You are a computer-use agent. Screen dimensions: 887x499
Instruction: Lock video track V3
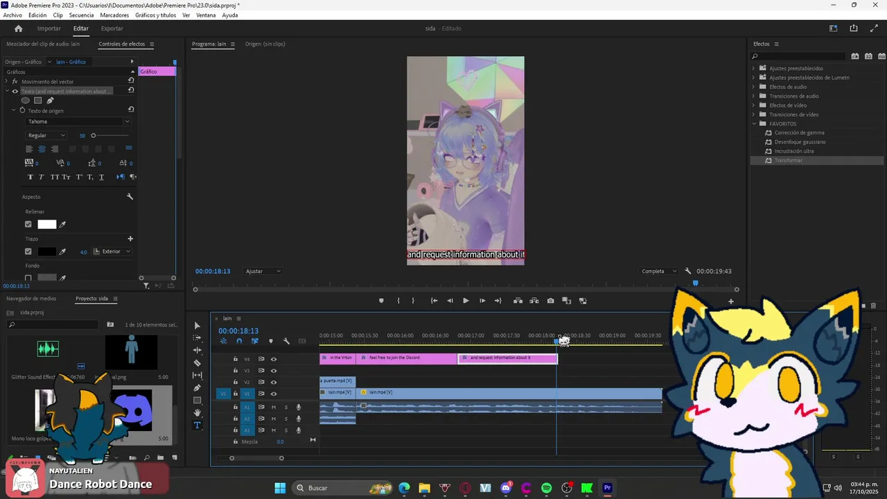[236, 370]
